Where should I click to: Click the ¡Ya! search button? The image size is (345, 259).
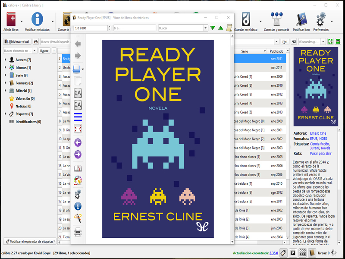[x=285, y=41]
